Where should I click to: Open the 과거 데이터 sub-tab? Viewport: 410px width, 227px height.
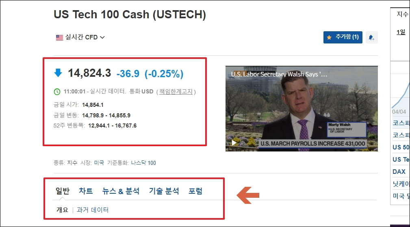tap(93, 210)
